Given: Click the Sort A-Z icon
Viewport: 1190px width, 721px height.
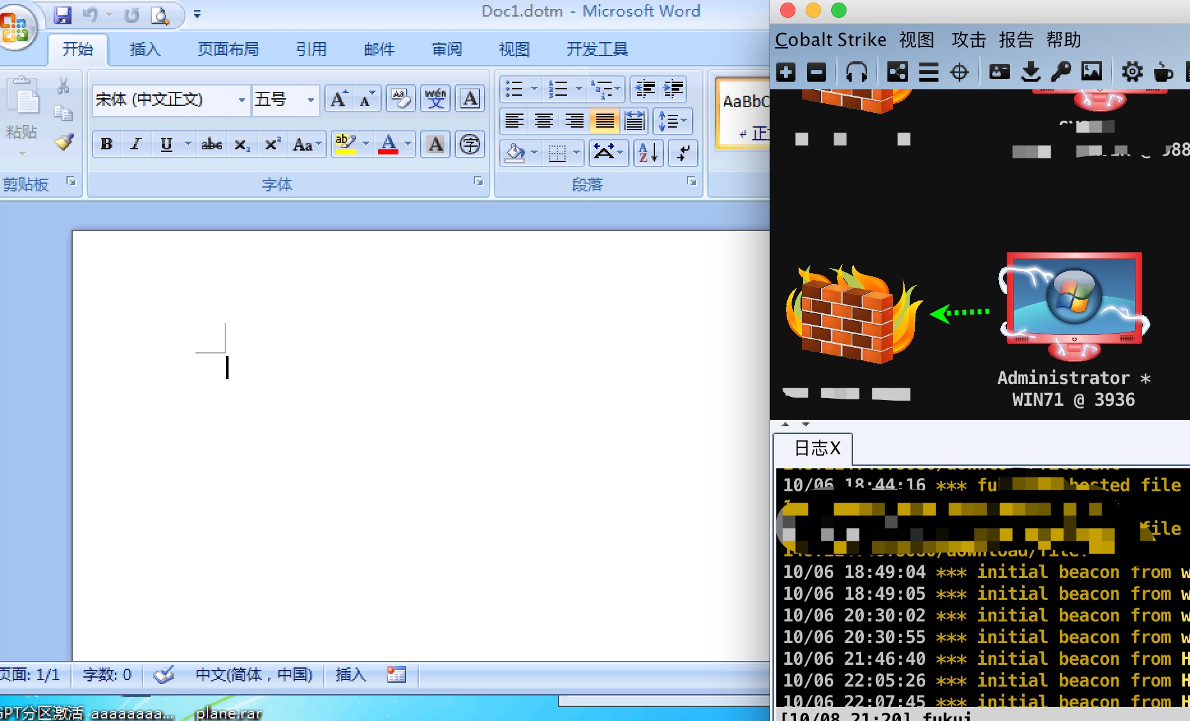Looking at the screenshot, I should point(649,152).
